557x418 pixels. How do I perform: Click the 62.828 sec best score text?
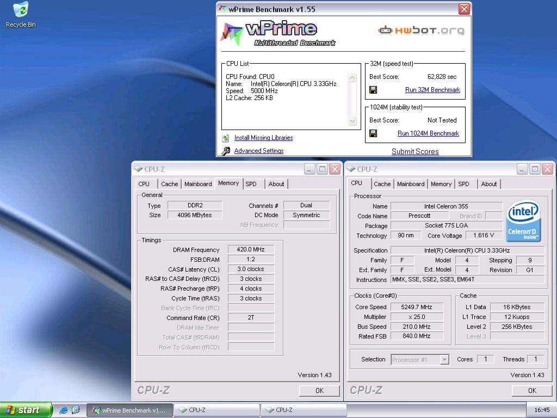coord(442,77)
